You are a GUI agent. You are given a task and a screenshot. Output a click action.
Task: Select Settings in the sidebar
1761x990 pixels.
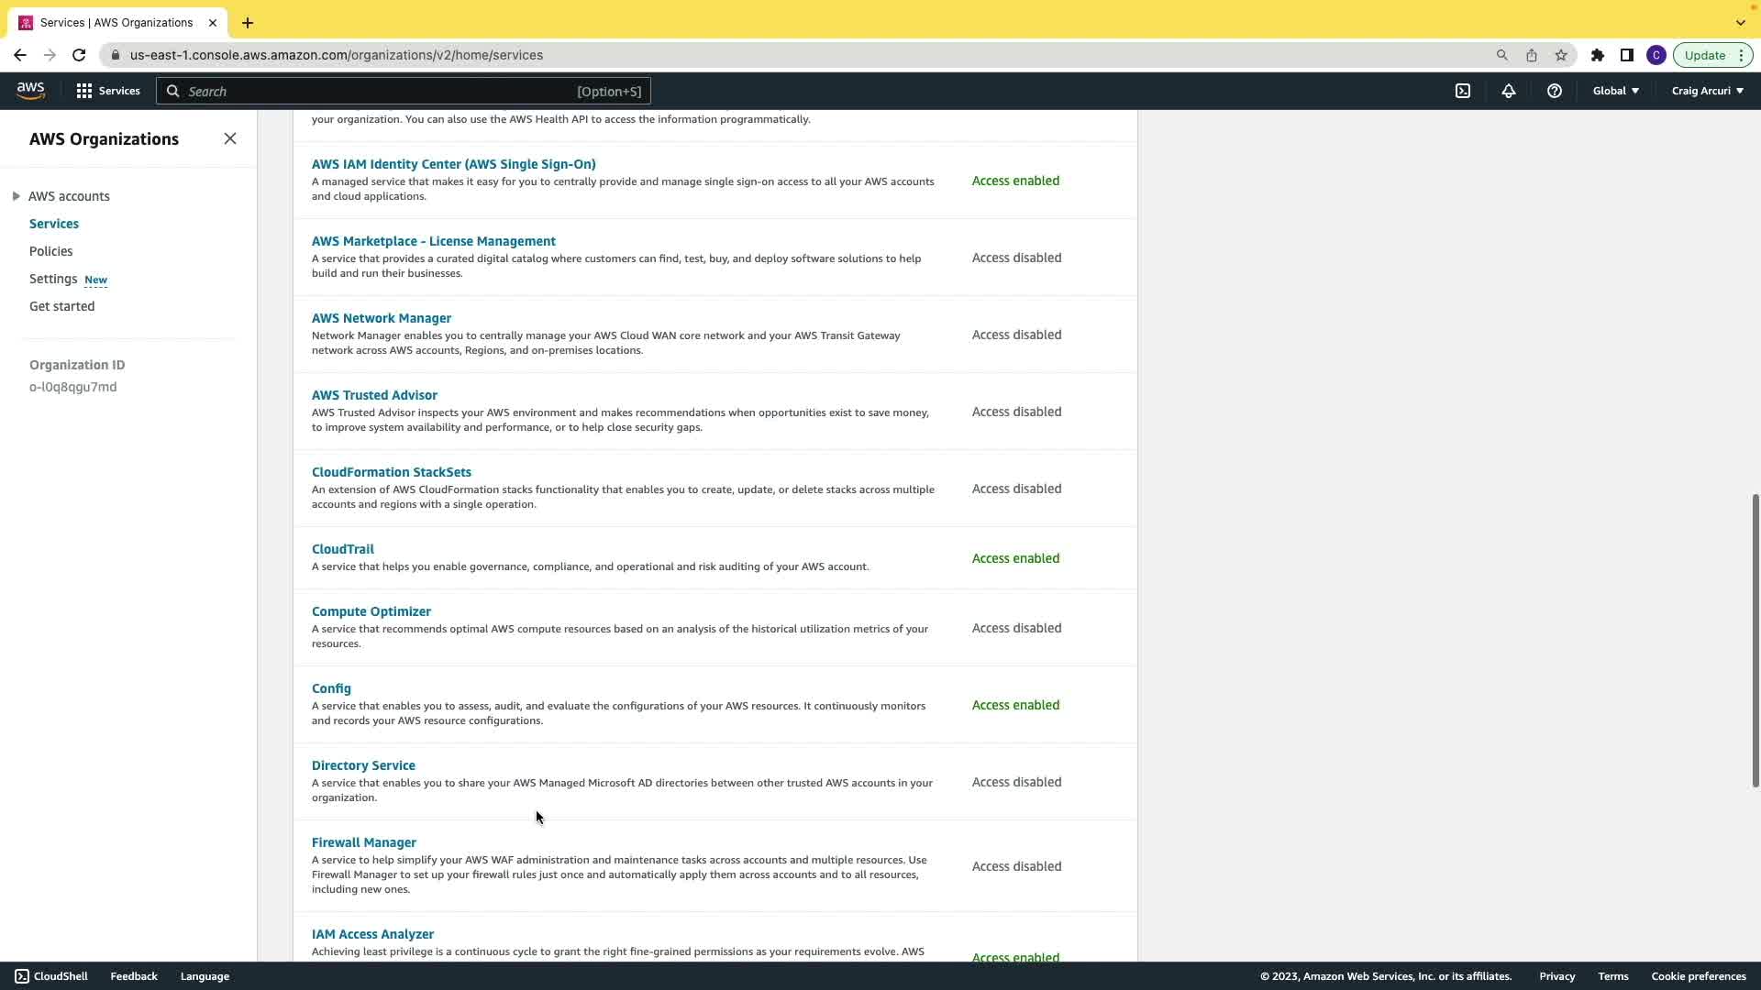tap(53, 279)
